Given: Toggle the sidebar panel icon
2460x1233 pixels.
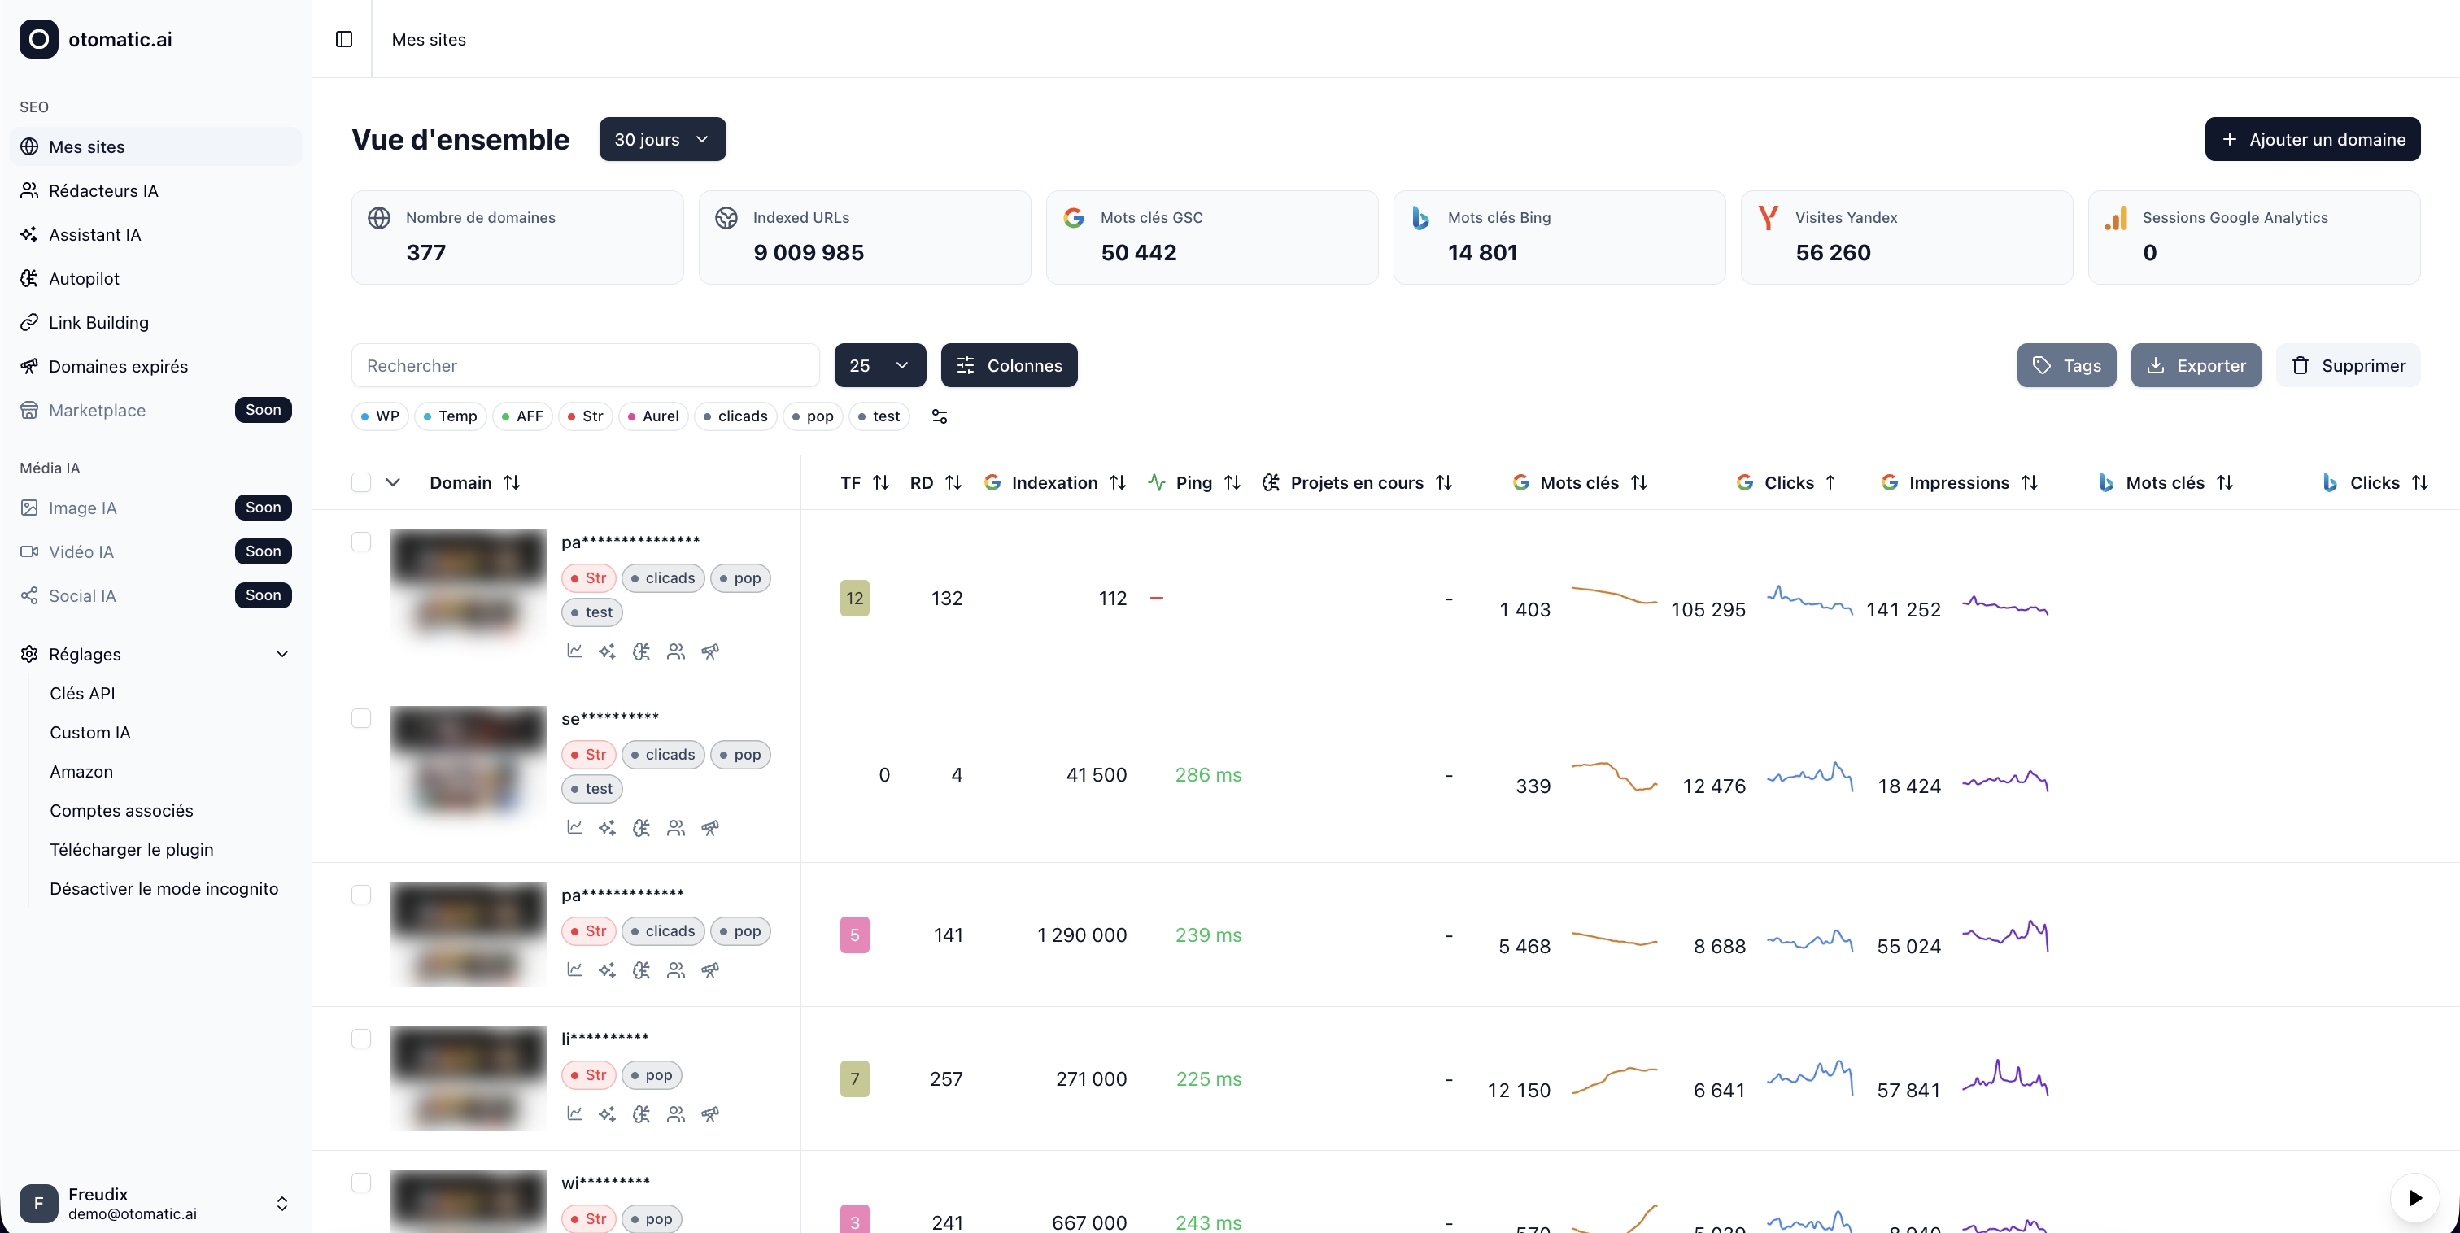Looking at the screenshot, I should pos(344,39).
